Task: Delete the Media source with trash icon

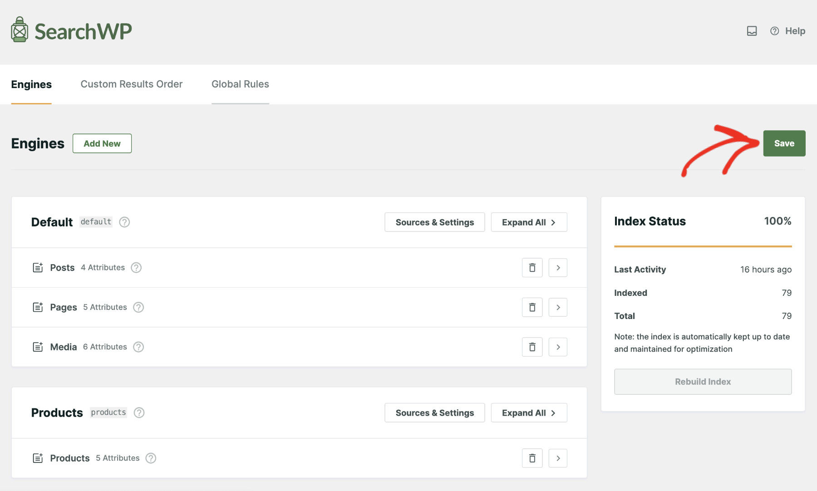Action: point(532,347)
